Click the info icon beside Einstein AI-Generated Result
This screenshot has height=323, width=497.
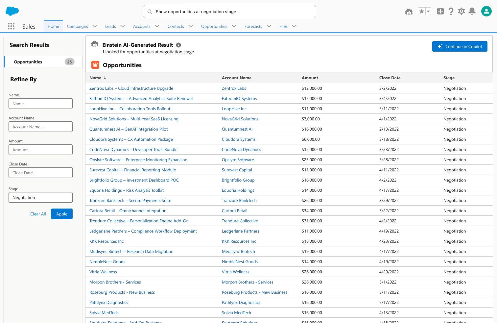[178, 45]
